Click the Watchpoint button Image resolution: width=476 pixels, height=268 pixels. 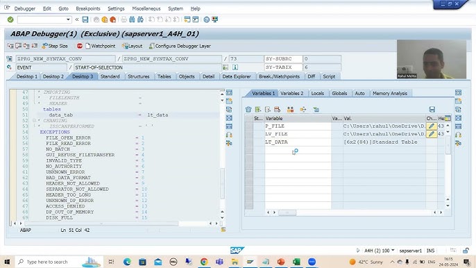click(100, 46)
